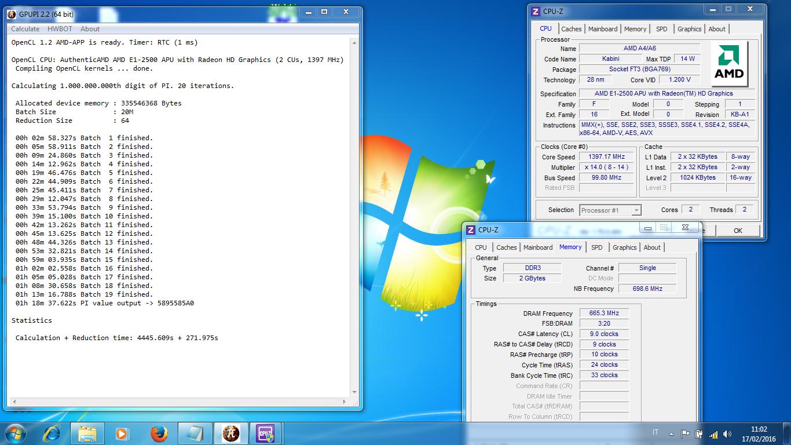The height and width of the screenshot is (445, 791).
Task: Select Memory tab in lower CPU-Z window
Action: tap(570, 247)
